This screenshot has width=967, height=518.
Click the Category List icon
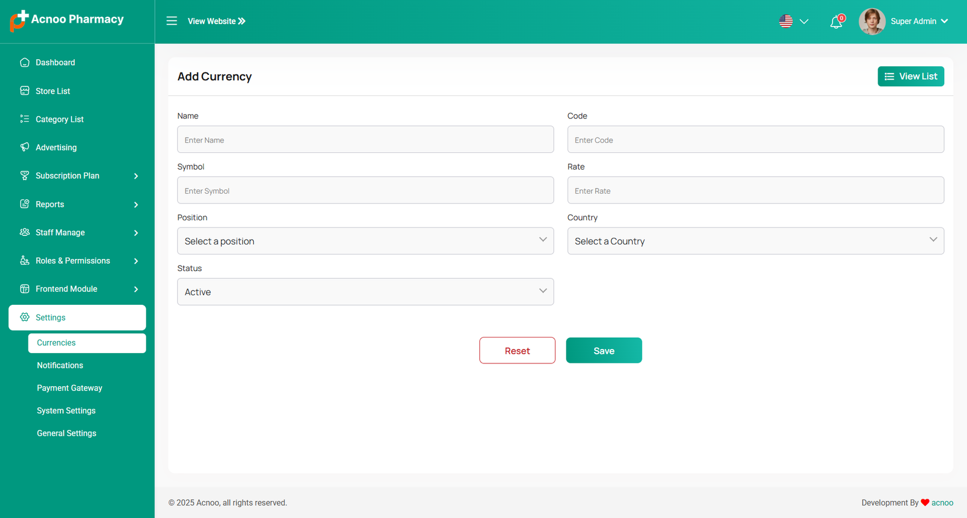(x=25, y=119)
